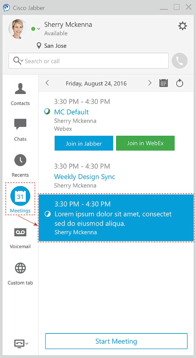The height and width of the screenshot is (358, 196).
Task: Click the Join in WebEx button
Action: click(145, 143)
